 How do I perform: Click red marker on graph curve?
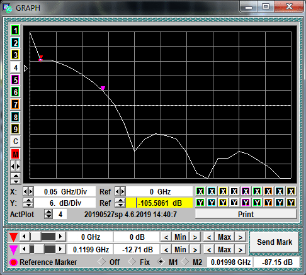pyautogui.click(x=41, y=59)
